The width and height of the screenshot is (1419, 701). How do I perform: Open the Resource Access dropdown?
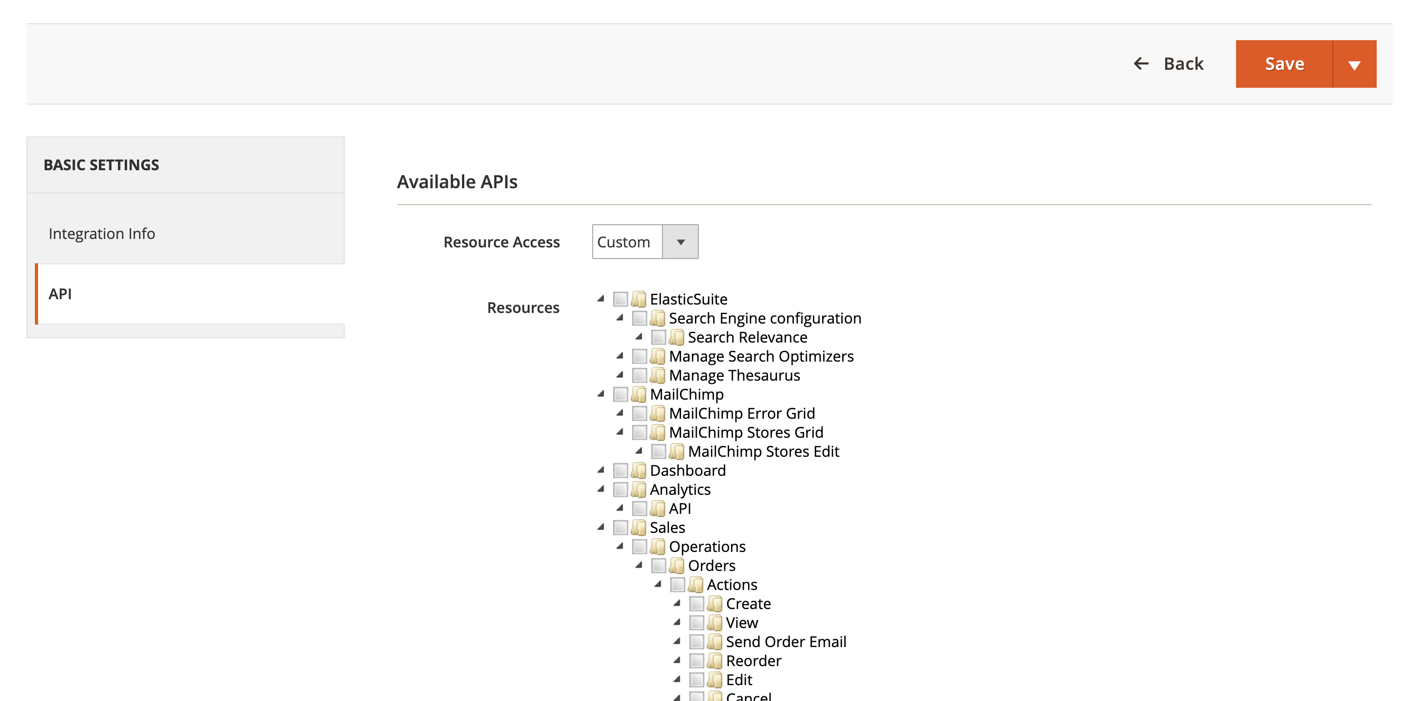point(644,242)
